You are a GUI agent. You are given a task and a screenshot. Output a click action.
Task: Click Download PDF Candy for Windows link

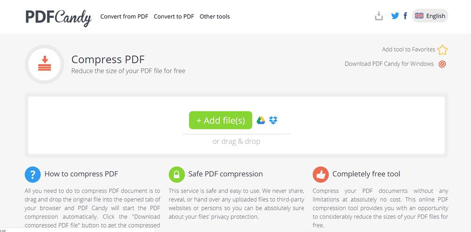(x=390, y=64)
